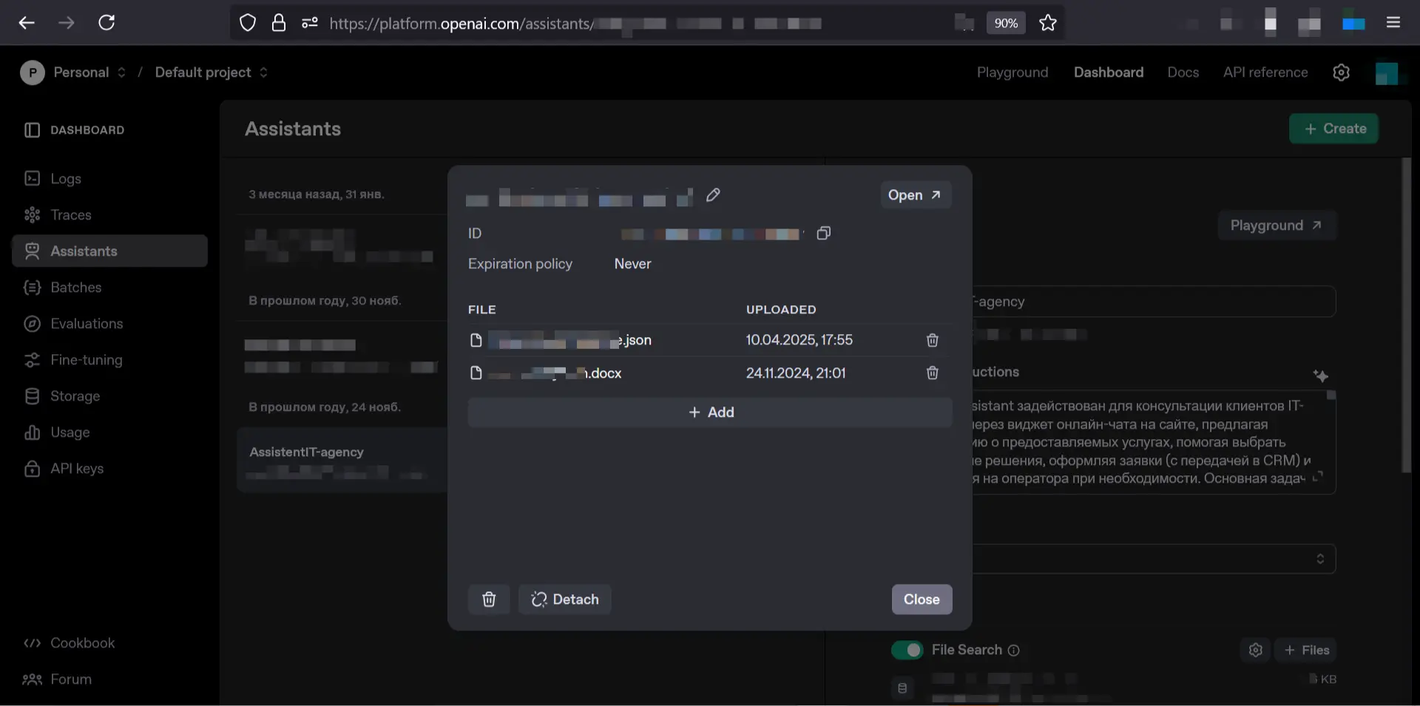
Task: Go back with browser back arrow
Action: tap(27, 23)
